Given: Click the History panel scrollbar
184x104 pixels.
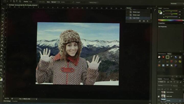Looking at the screenshot, I should (151, 16).
